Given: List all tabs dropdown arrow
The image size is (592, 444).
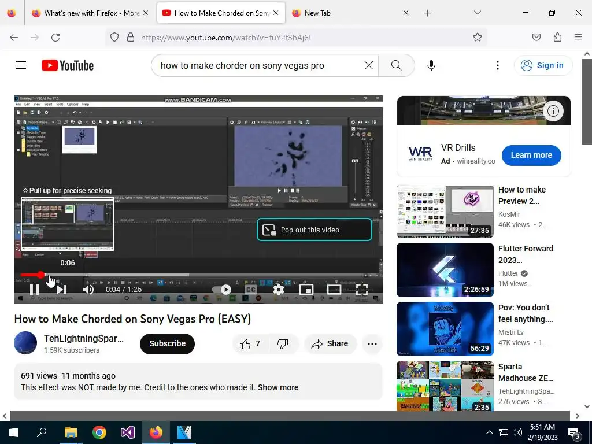Looking at the screenshot, I should [478, 13].
